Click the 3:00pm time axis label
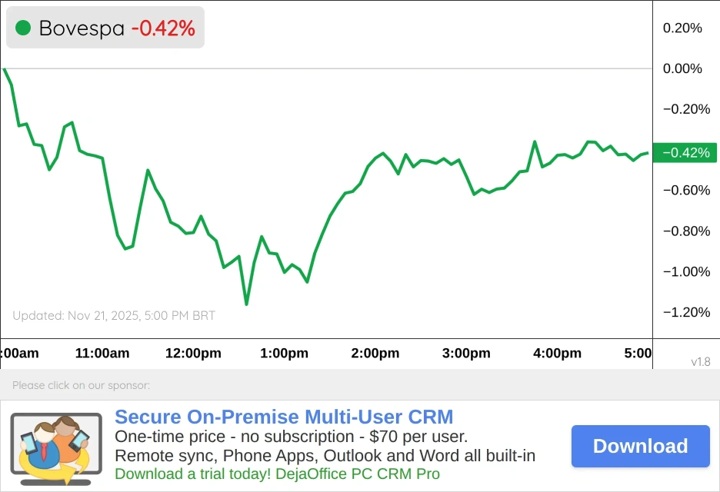Image resolution: width=720 pixels, height=492 pixels. point(466,354)
